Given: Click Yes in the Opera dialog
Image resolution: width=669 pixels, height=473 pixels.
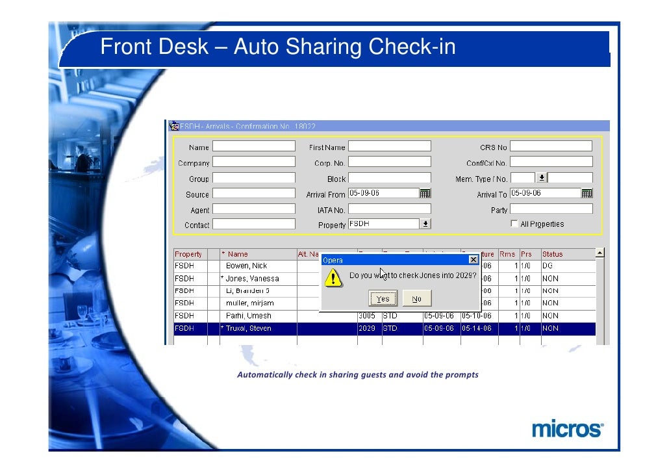Looking at the screenshot, I should pos(383,298).
